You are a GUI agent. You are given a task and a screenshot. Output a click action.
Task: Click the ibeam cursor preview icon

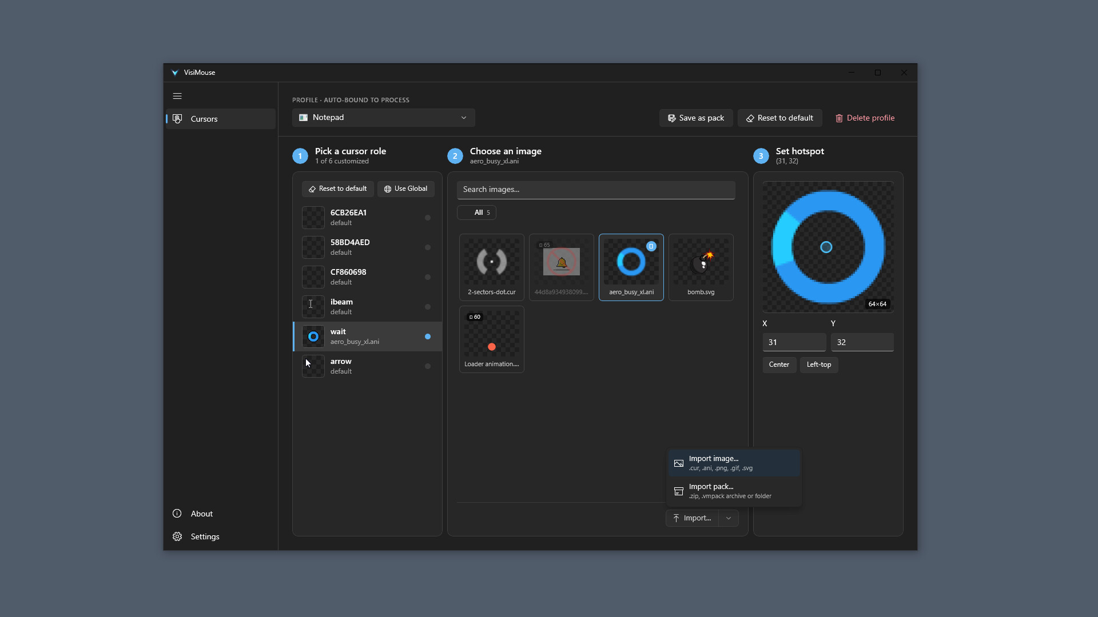pyautogui.click(x=313, y=307)
